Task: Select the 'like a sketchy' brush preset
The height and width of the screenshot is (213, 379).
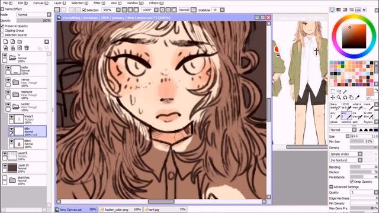Action: tap(335, 106)
